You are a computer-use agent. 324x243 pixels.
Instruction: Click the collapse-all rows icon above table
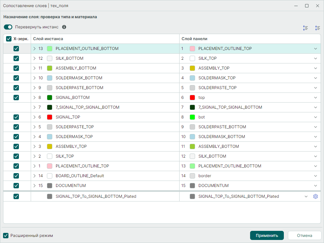(317, 28)
